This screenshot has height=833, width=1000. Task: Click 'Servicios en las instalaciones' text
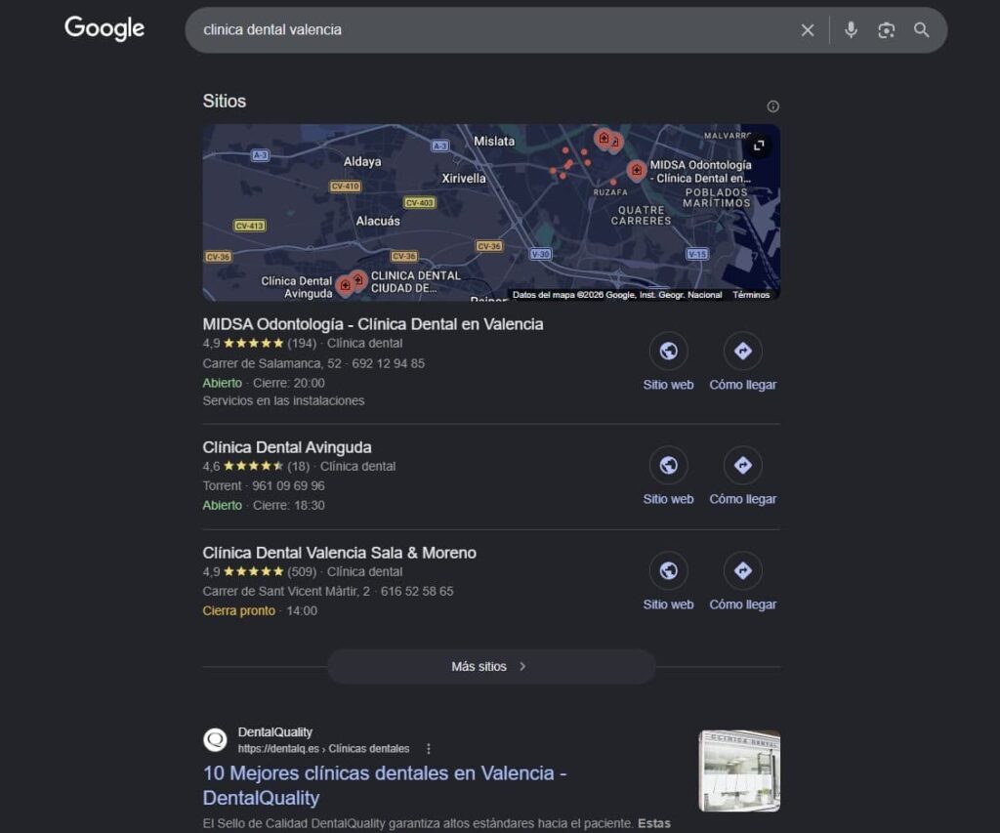coord(284,400)
